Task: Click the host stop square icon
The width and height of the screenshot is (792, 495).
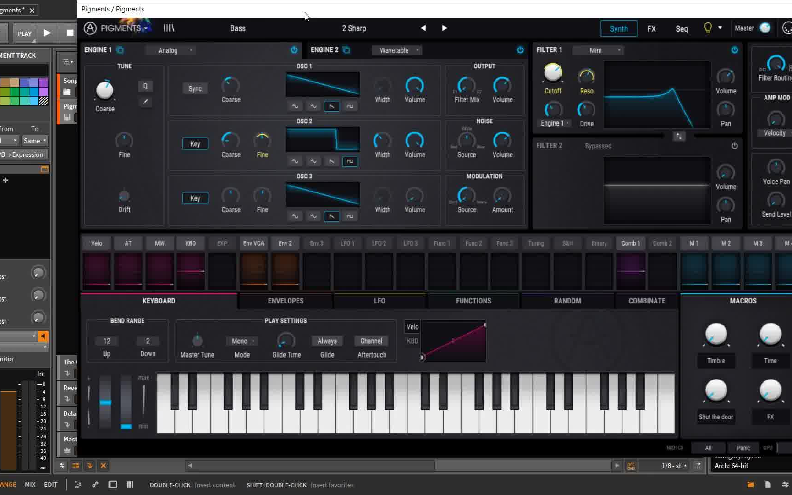Action: (x=70, y=33)
